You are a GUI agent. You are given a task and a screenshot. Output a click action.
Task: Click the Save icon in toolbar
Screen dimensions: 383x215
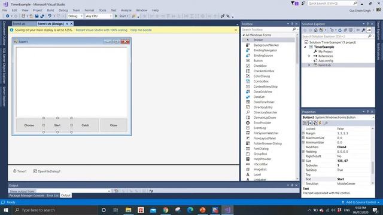[37, 16]
